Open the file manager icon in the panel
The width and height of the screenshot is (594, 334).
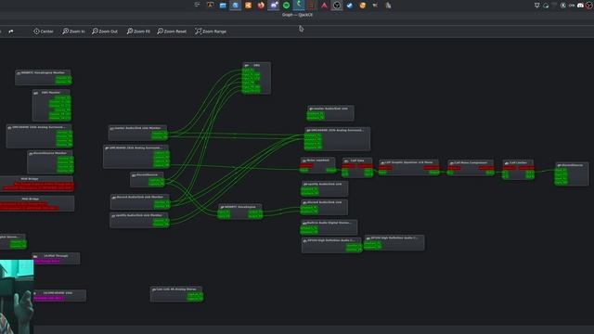[x=223, y=6]
